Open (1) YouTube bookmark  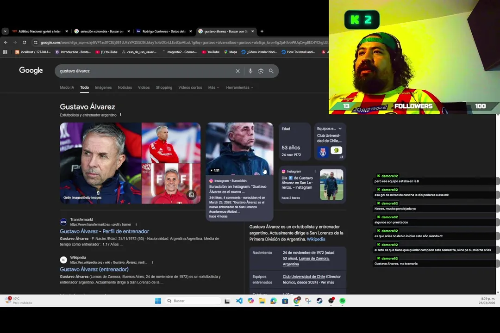coord(106,52)
